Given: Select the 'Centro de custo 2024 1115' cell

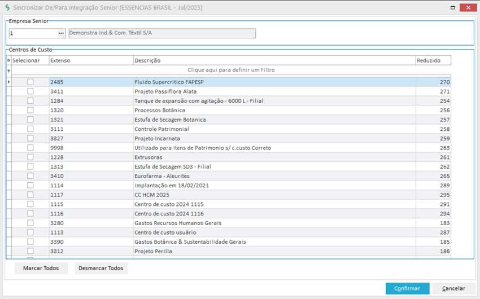Looking at the screenshot, I should tap(274, 204).
